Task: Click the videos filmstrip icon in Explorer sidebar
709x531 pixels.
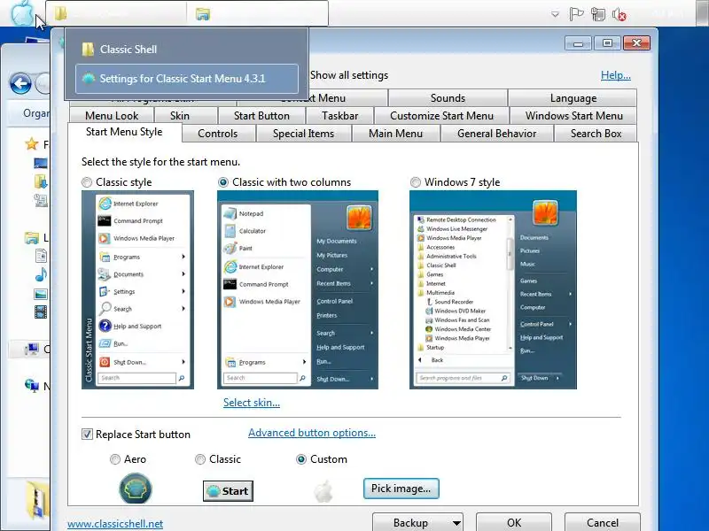Action: 41,312
